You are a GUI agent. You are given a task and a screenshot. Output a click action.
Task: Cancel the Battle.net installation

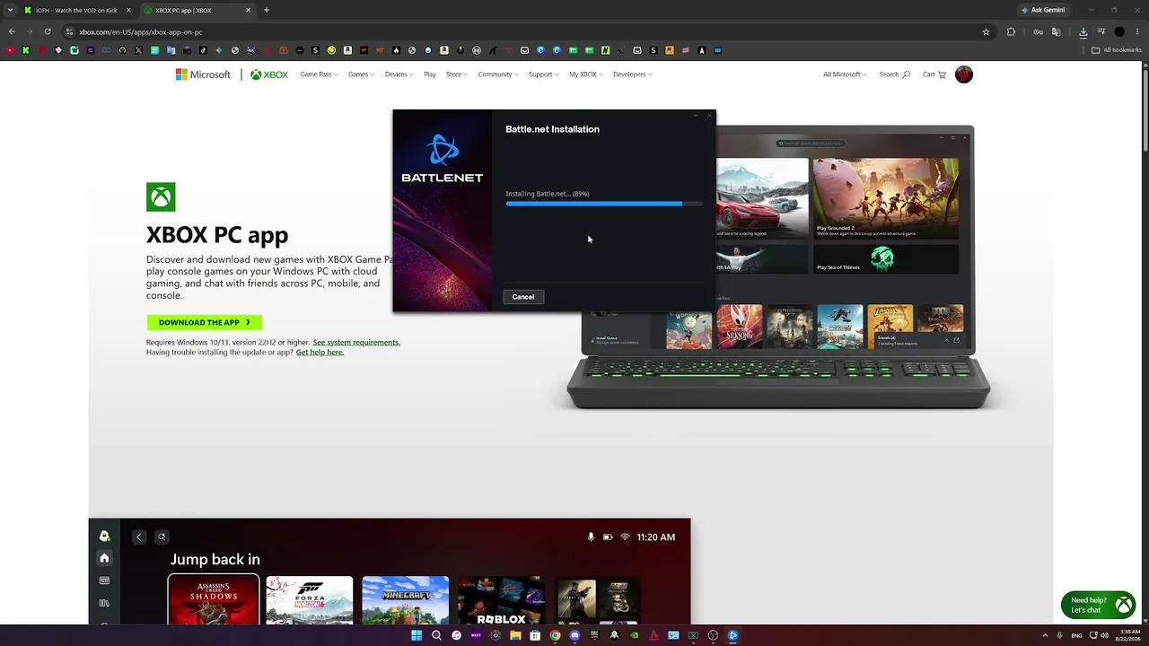522,297
